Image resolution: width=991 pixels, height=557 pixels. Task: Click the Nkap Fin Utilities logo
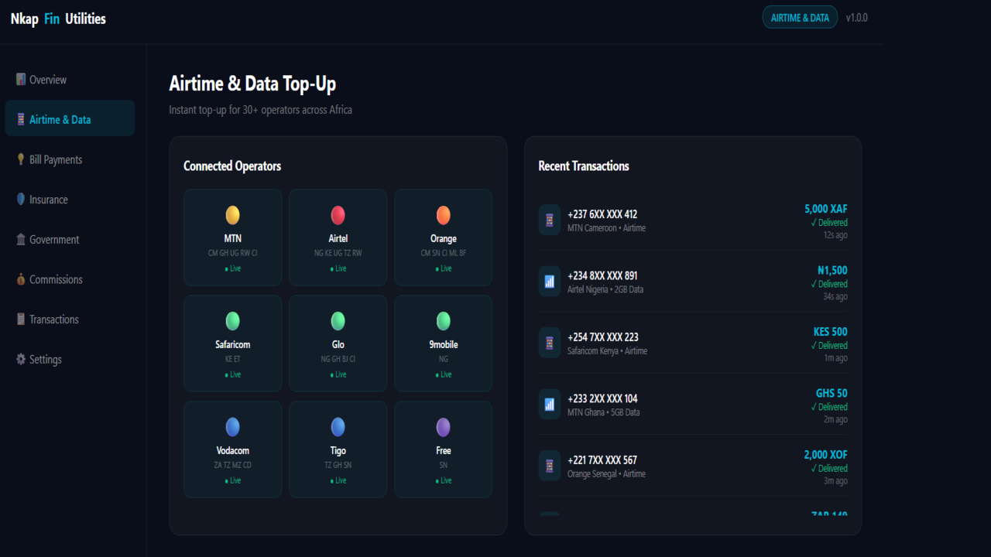point(58,19)
